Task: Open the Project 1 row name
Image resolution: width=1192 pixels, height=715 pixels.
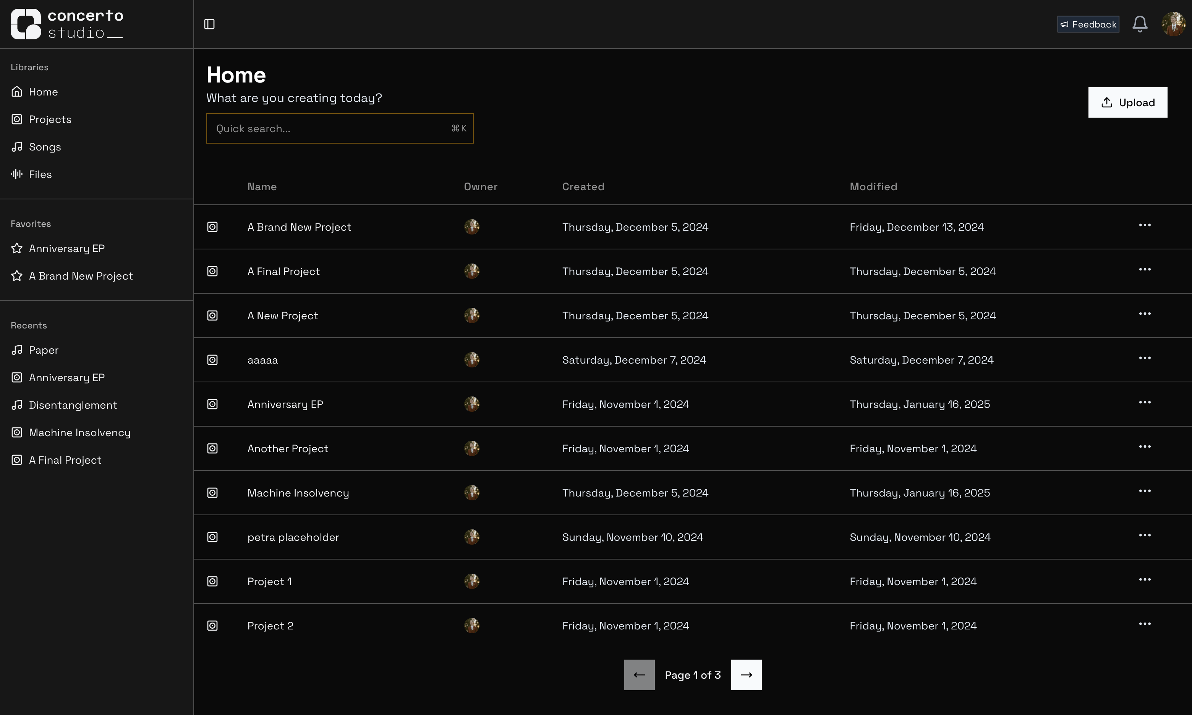Action: coord(269,582)
